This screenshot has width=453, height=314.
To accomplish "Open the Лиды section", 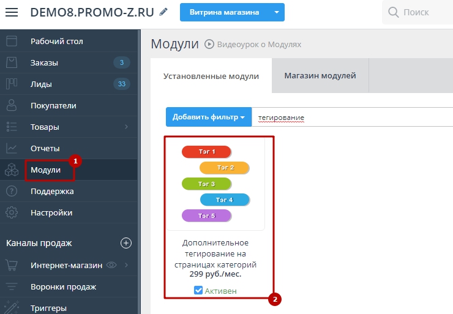I will (41, 84).
